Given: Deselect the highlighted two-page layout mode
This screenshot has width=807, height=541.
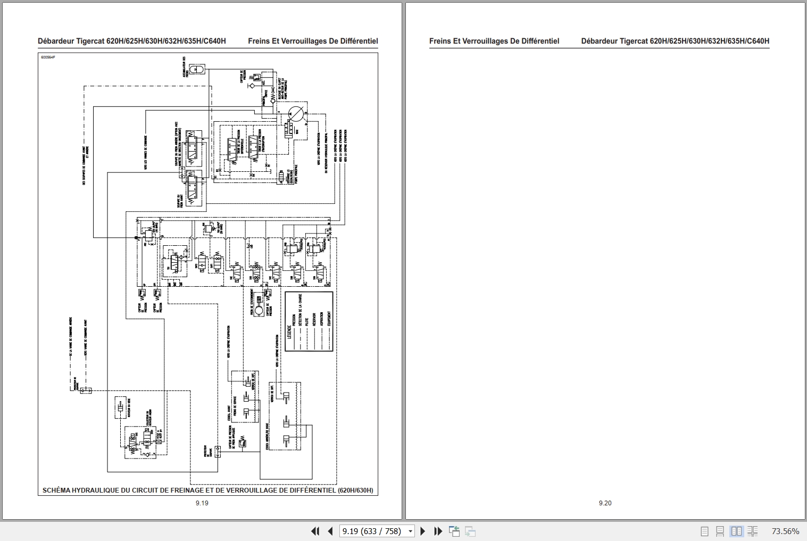Looking at the screenshot, I should [x=737, y=531].
